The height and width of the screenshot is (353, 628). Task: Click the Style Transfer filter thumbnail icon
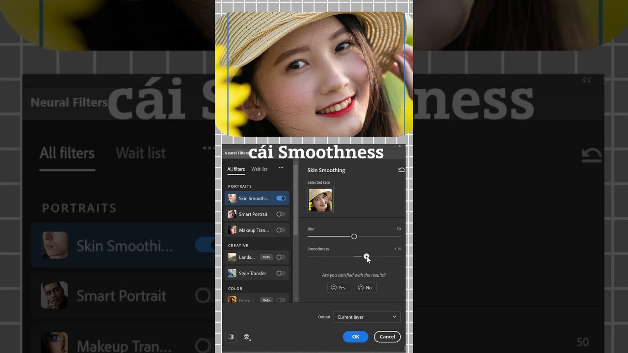click(x=232, y=273)
